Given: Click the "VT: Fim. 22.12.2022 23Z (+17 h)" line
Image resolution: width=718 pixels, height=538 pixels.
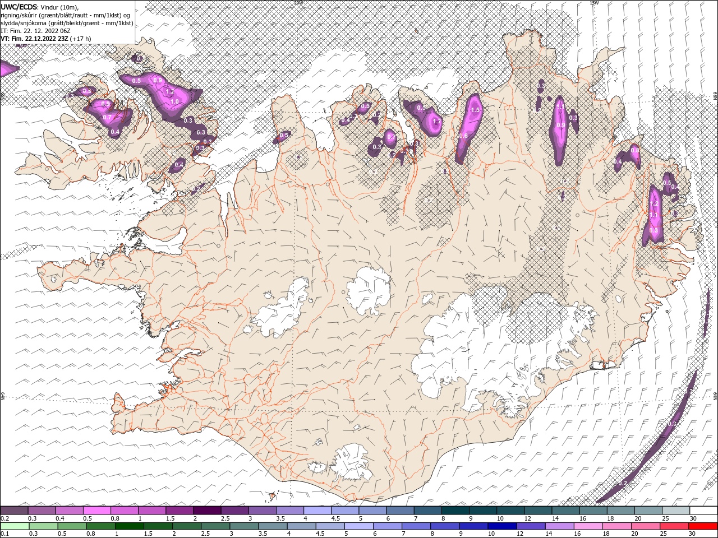Looking at the screenshot, I should (x=46, y=39).
